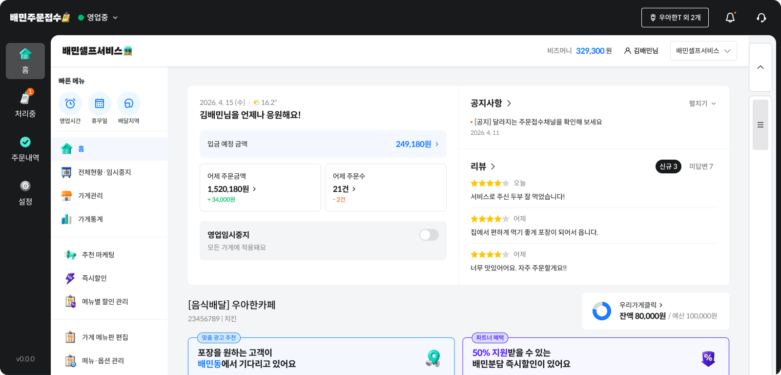Click version label v0.0.0
The image size is (781, 375).
[x=25, y=359]
